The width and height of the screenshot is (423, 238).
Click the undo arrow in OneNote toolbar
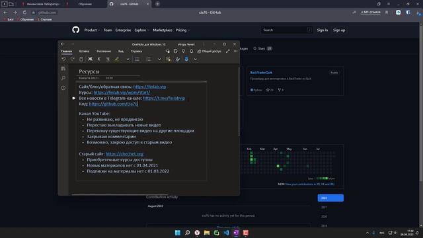point(63,59)
